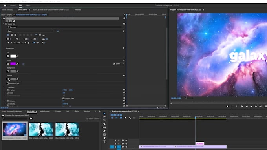Collapse the Transform section
The height and width of the screenshot is (150, 267).
tap(4, 87)
